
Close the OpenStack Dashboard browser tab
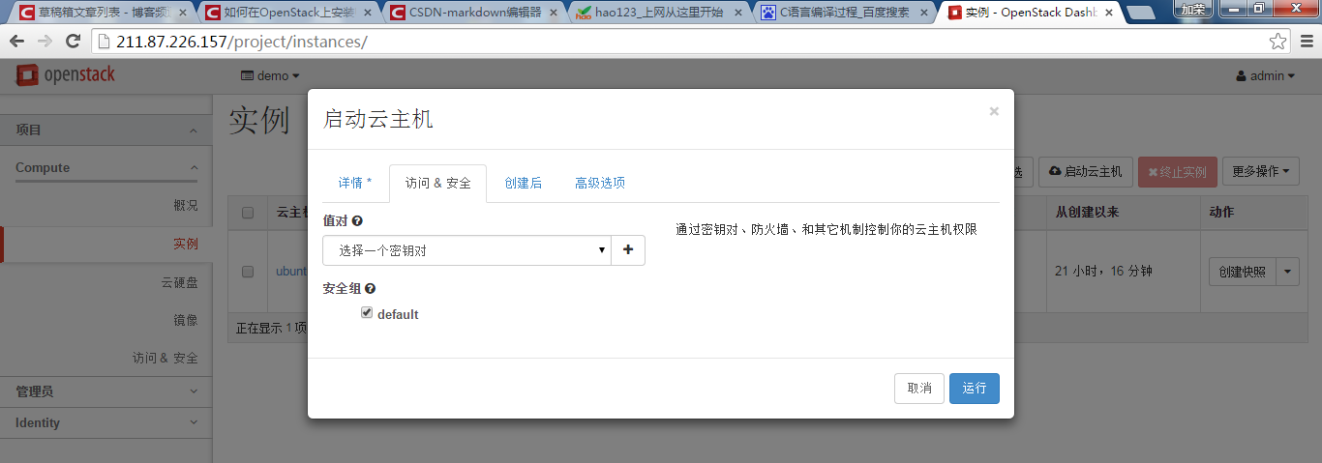pos(1109,13)
